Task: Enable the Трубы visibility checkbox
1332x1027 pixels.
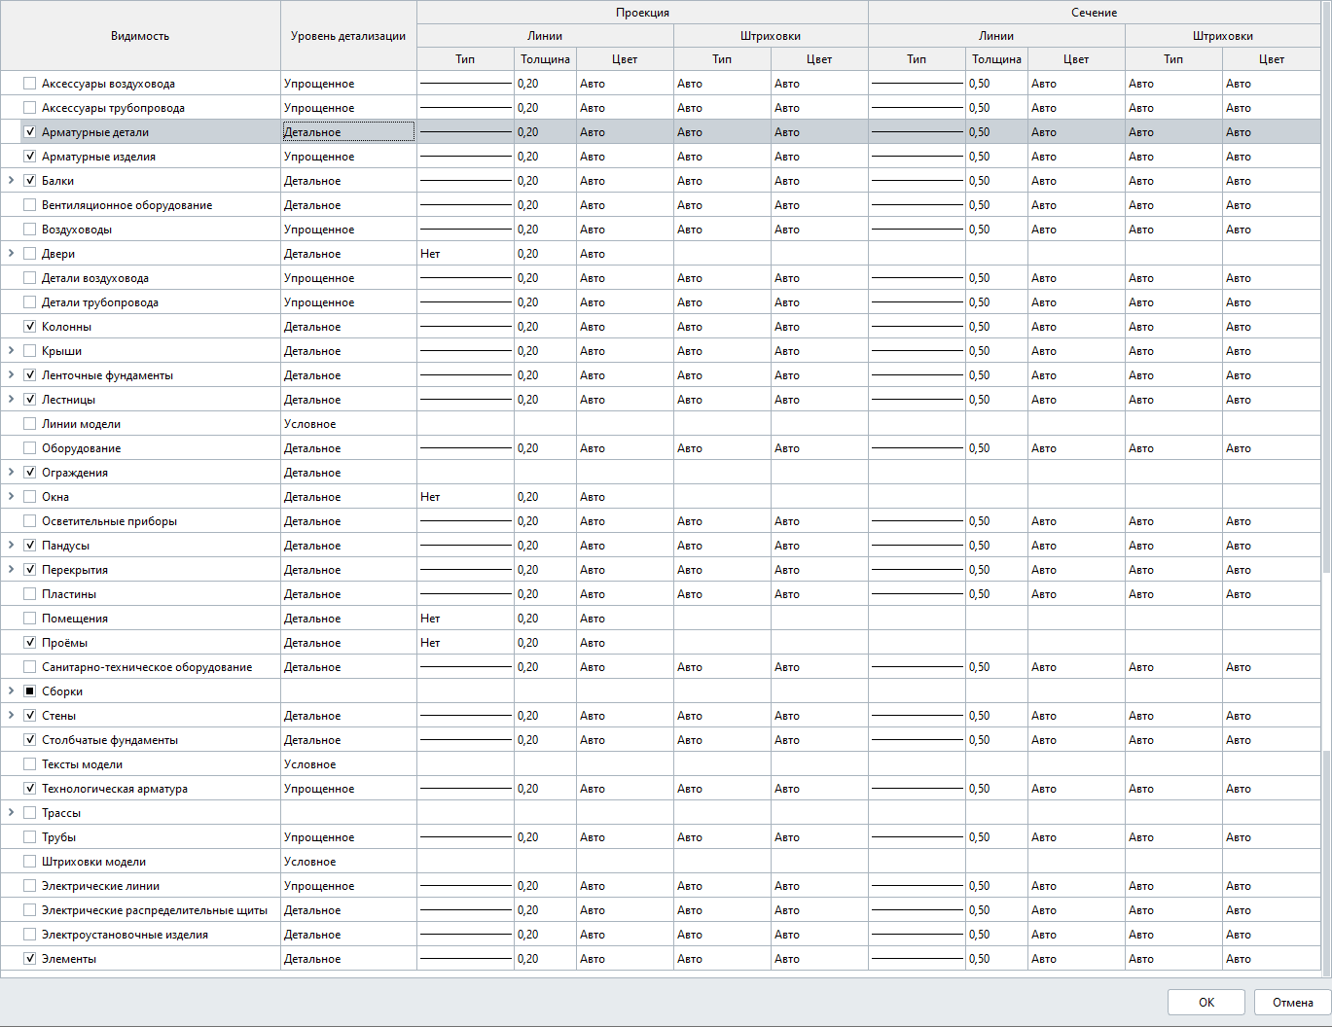Action: [x=29, y=837]
